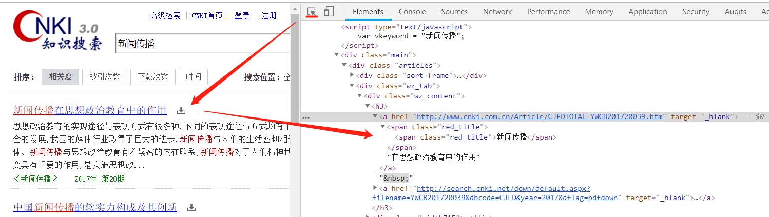The height and width of the screenshot is (217, 769).
Task: Toggle the device toolbar icon
Action: [x=329, y=11]
